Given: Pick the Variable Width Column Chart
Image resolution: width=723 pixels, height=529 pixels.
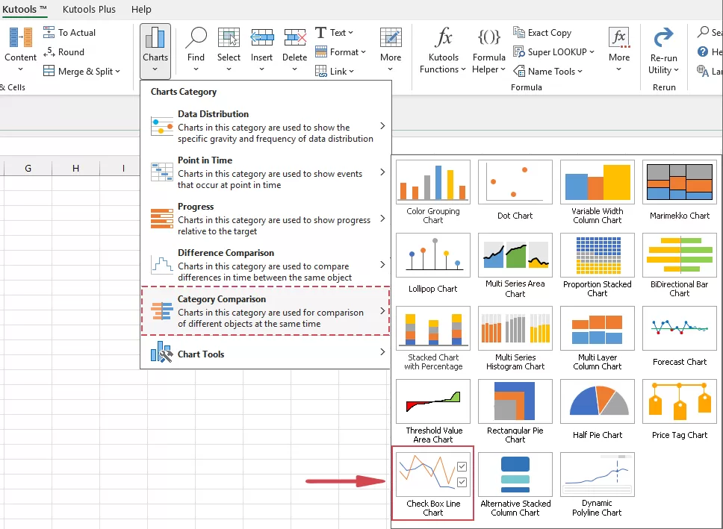Looking at the screenshot, I should (597, 192).
